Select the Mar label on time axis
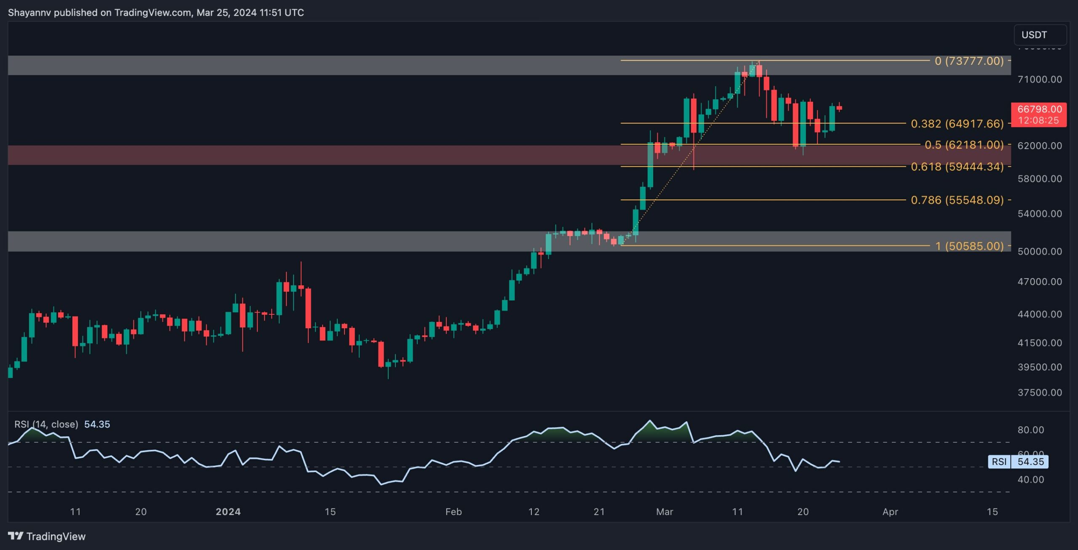This screenshot has width=1078, height=550. 664,512
